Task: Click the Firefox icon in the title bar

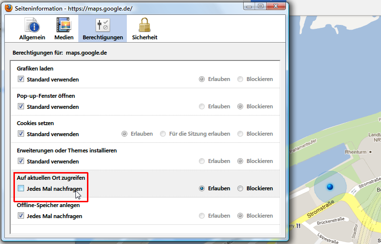Action: [x=9, y=8]
